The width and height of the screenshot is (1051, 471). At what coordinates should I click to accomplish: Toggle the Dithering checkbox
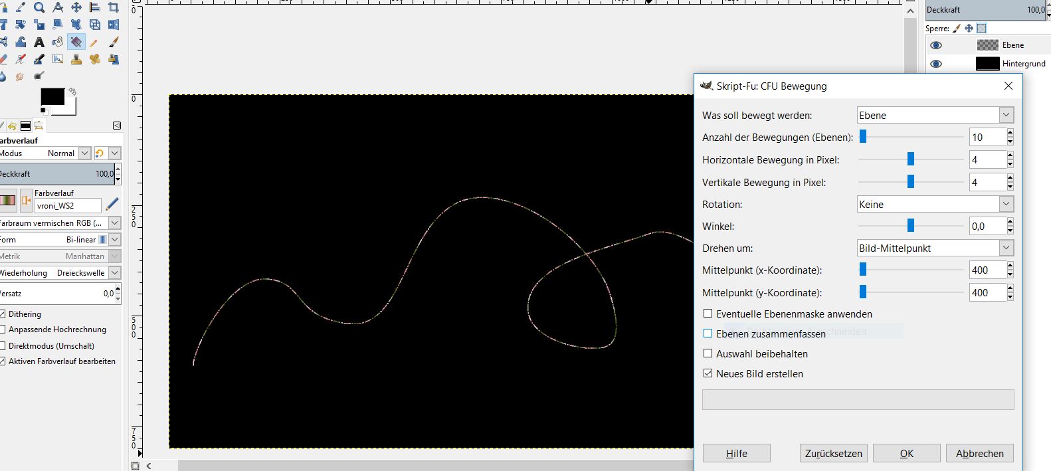pos(3,314)
